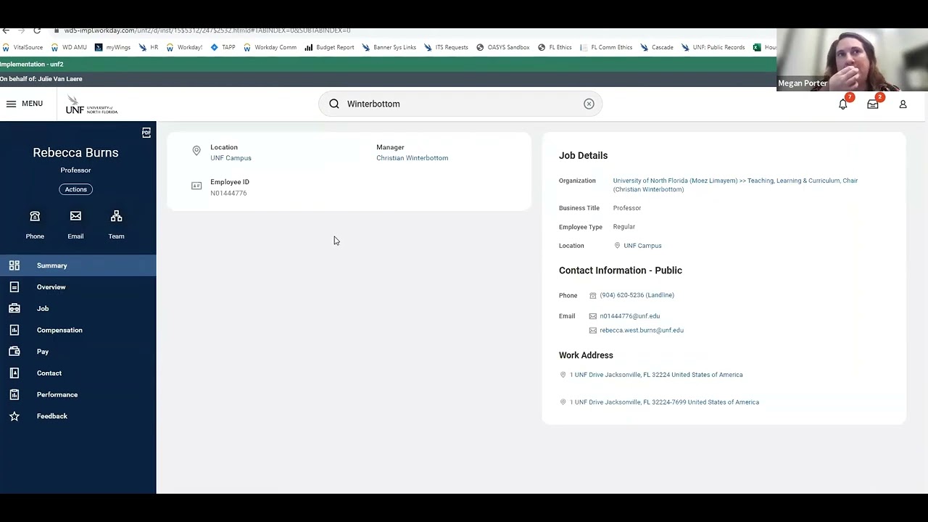Click the Employee ID value N01444776
This screenshot has height=522, width=928.
[228, 193]
